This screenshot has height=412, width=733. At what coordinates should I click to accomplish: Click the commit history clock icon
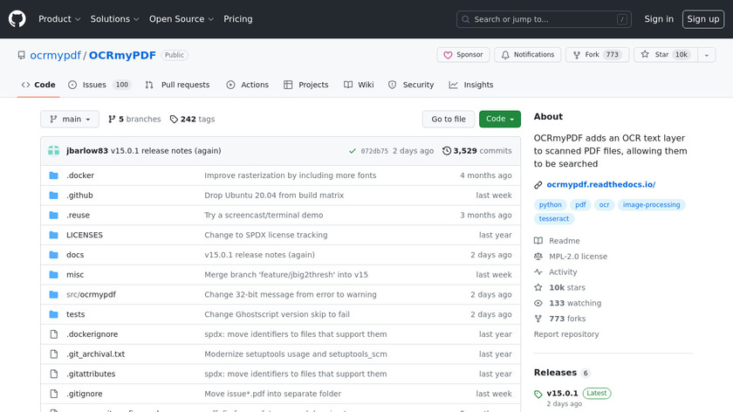[447, 151]
